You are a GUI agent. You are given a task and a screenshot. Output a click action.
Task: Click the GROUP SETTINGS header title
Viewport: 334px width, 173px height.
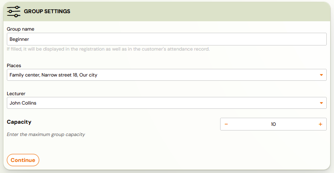(x=47, y=11)
